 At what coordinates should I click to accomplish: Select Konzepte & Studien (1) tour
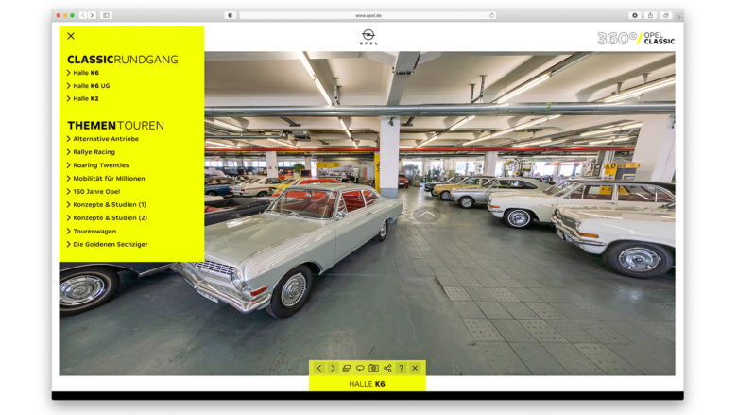click(106, 204)
